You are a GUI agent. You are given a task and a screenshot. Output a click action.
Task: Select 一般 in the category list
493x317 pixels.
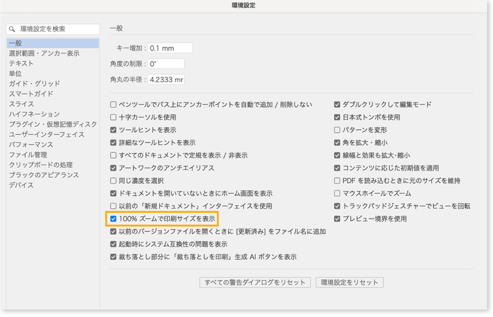pyautogui.click(x=53, y=43)
